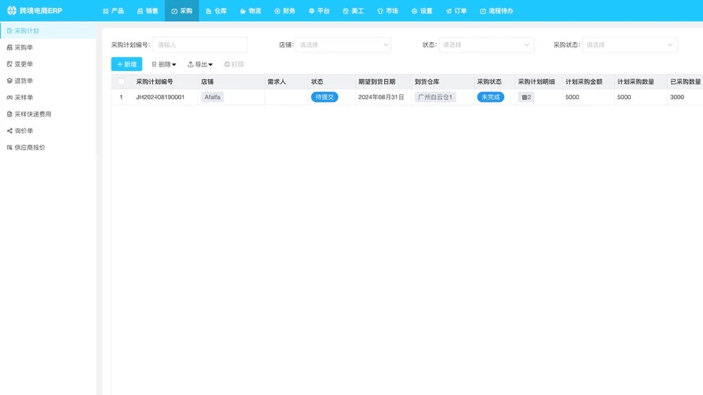Click the 计划采购金额 column header
Image resolution: width=703 pixels, height=395 pixels.
point(583,82)
